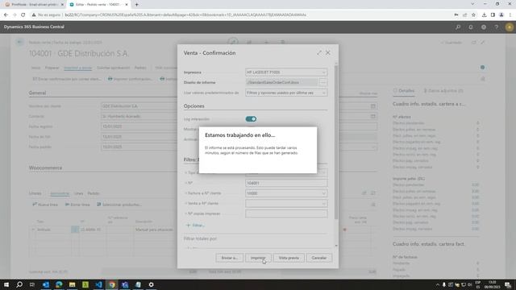Viewport: 516px width, 290px height.
Task: Open a new browser tab
Action: point(136,5)
